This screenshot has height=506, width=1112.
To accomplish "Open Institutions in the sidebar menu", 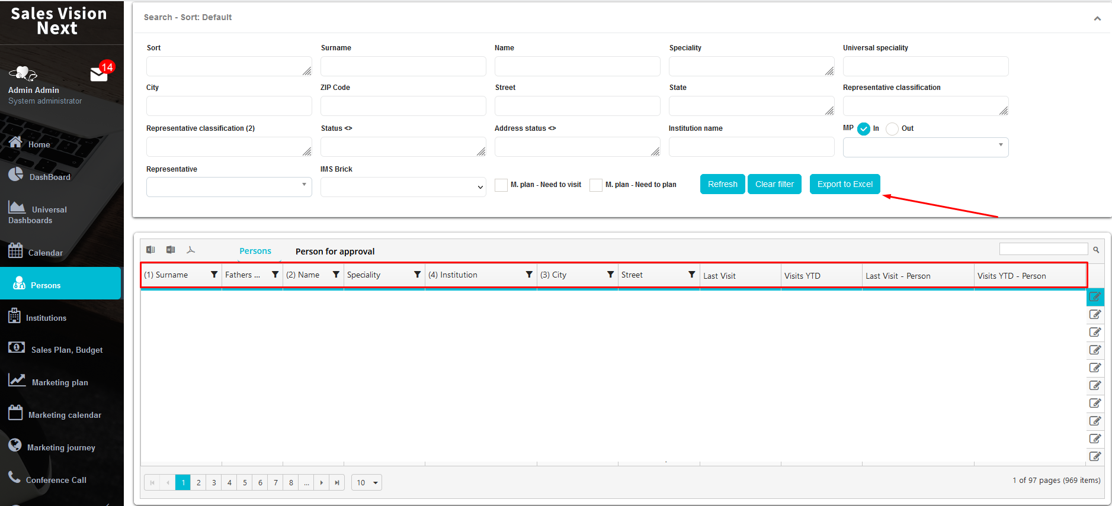I will pyautogui.click(x=46, y=318).
